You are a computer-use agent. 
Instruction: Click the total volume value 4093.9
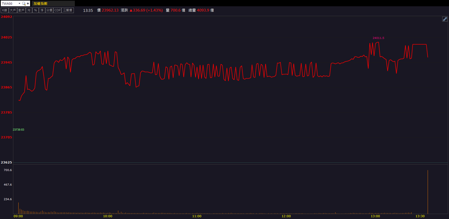click(x=203, y=10)
